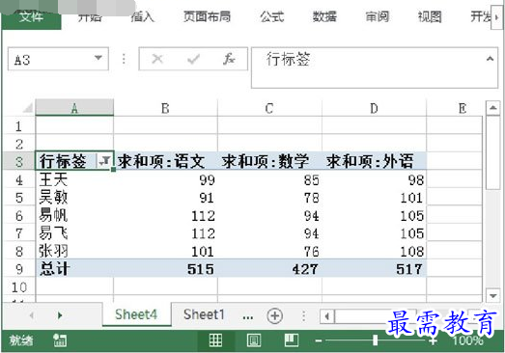505x353 pixels.
Task: Select cell with value 99
Action: point(165,179)
